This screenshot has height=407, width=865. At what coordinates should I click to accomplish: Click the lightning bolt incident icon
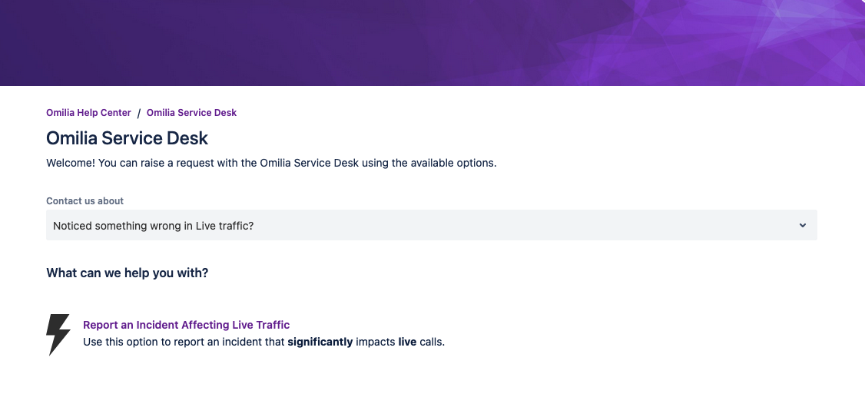tap(58, 335)
